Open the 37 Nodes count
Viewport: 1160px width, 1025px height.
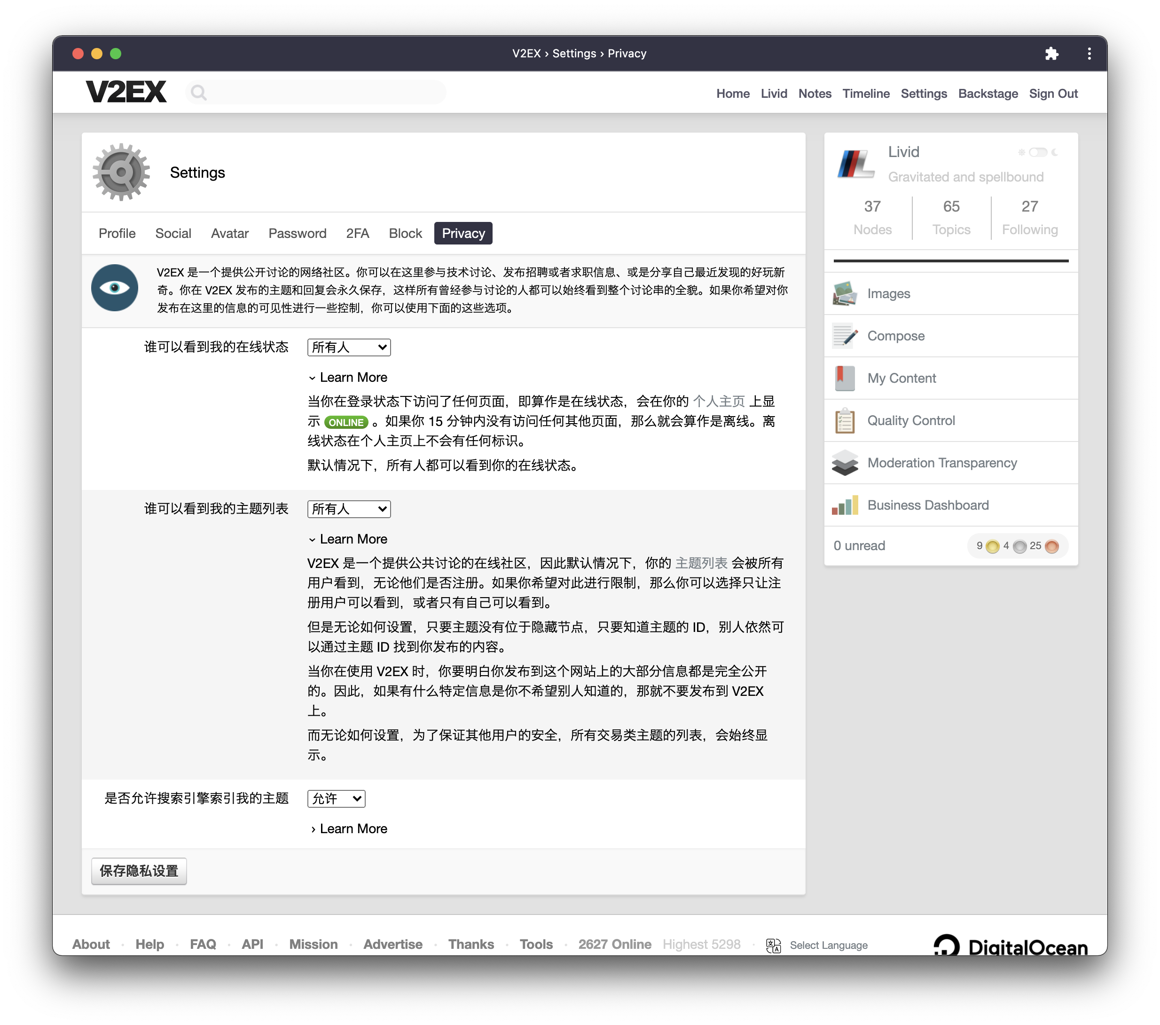click(x=872, y=218)
